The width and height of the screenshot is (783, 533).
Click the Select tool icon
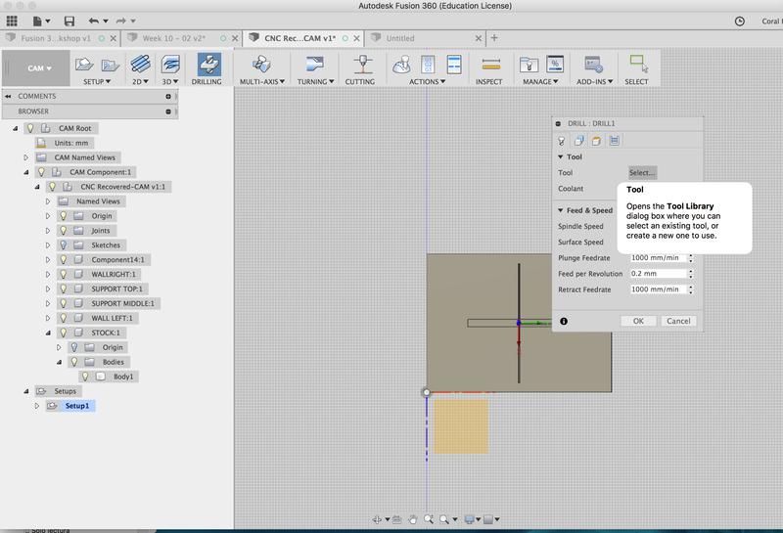(639, 64)
